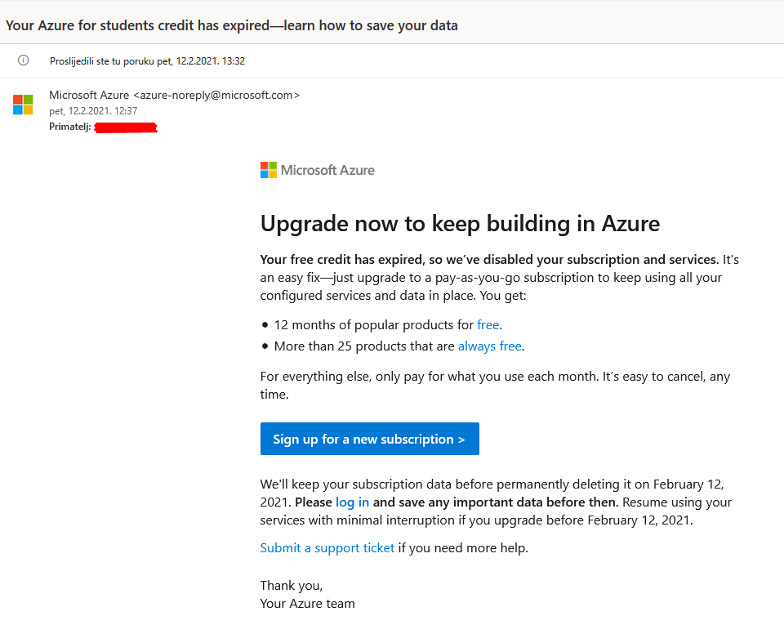Click the bold 'Your free credit has expired' sentence
Image resolution: width=784 pixels, height=625 pixels.
489,260
